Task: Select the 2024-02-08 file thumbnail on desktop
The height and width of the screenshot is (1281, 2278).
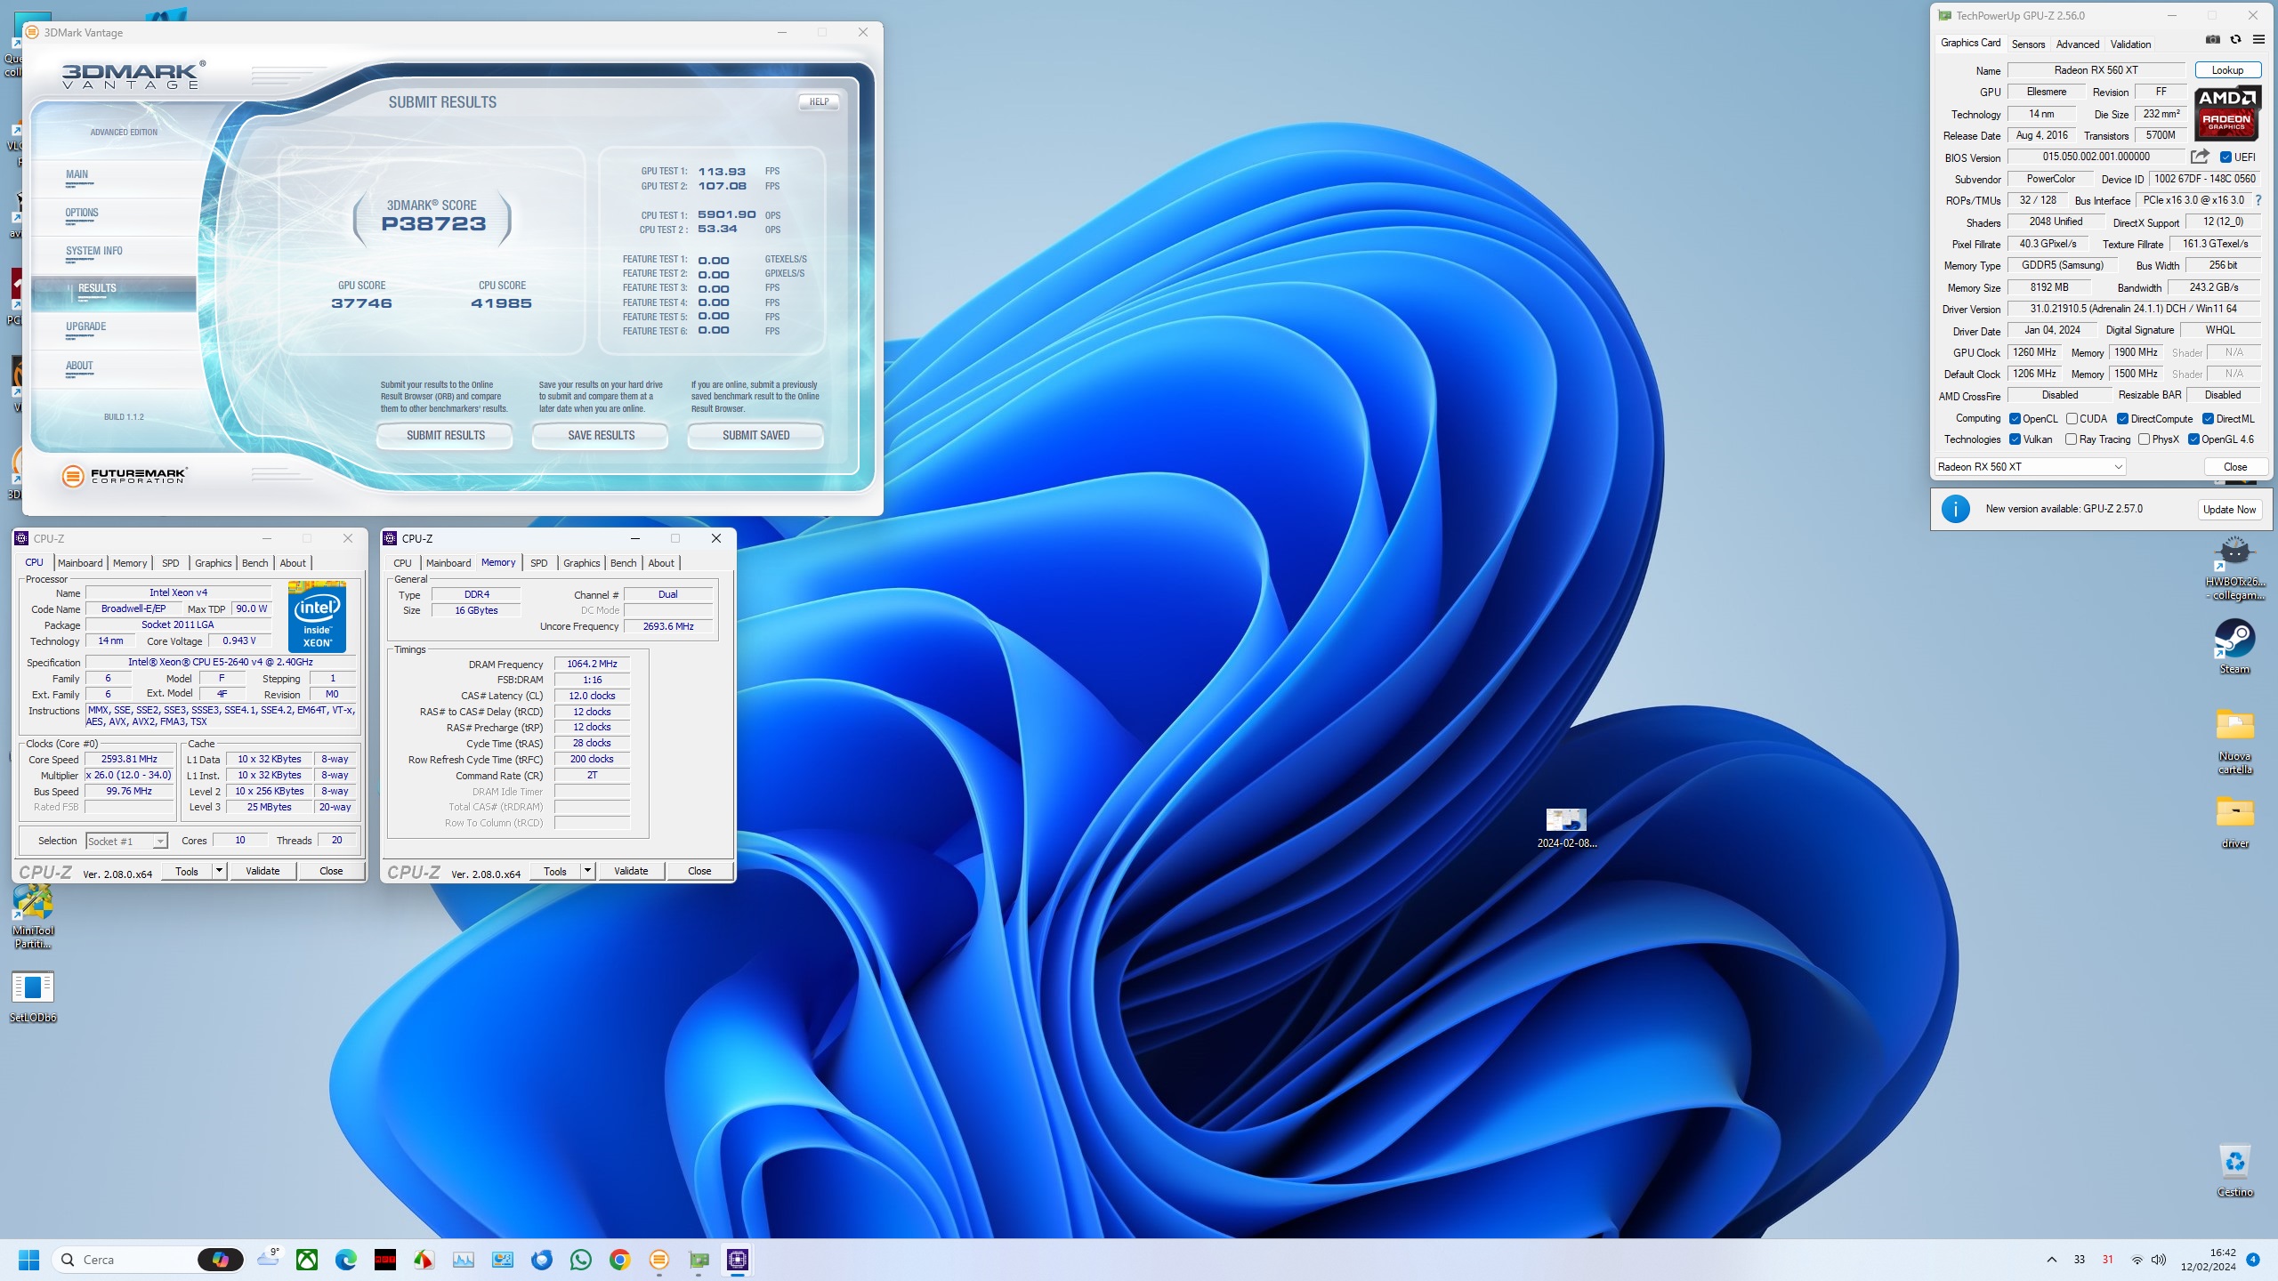Action: tap(1566, 828)
